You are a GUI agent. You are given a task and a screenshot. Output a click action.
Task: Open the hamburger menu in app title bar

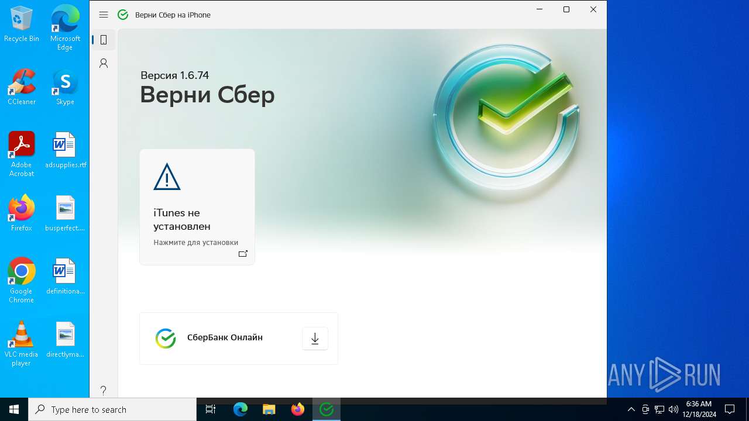tap(104, 15)
